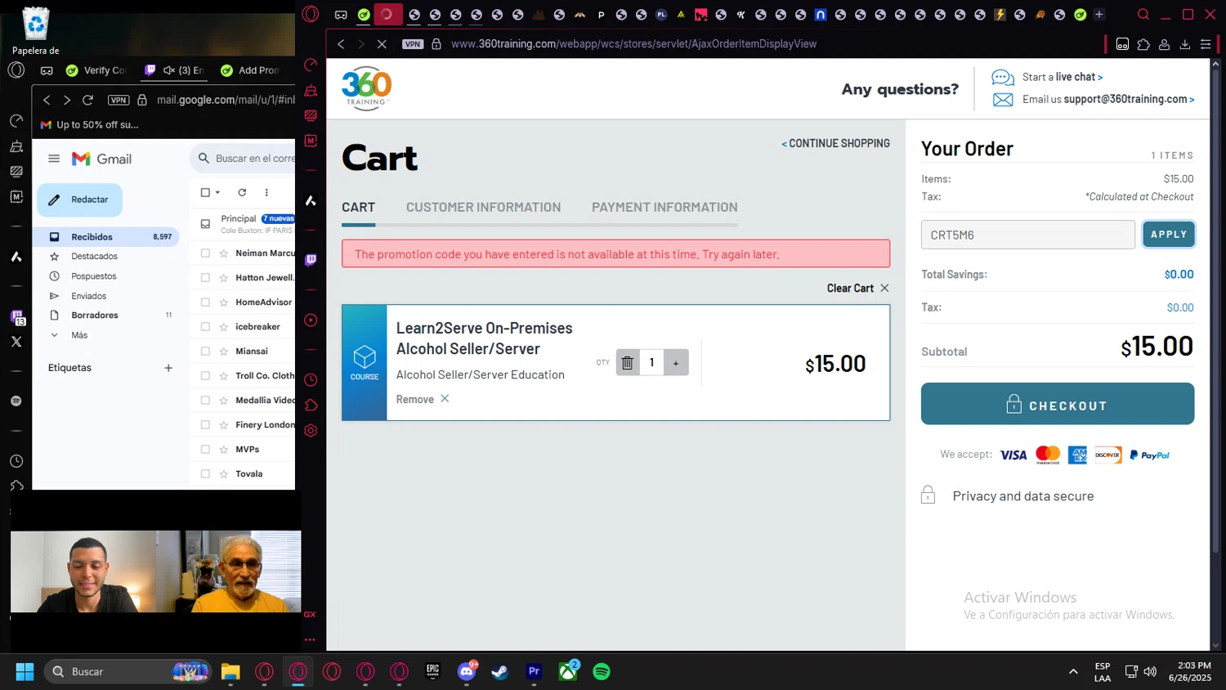Screen dimensions: 1226x690
Task: Star the MVPs email
Action: coord(223,450)
